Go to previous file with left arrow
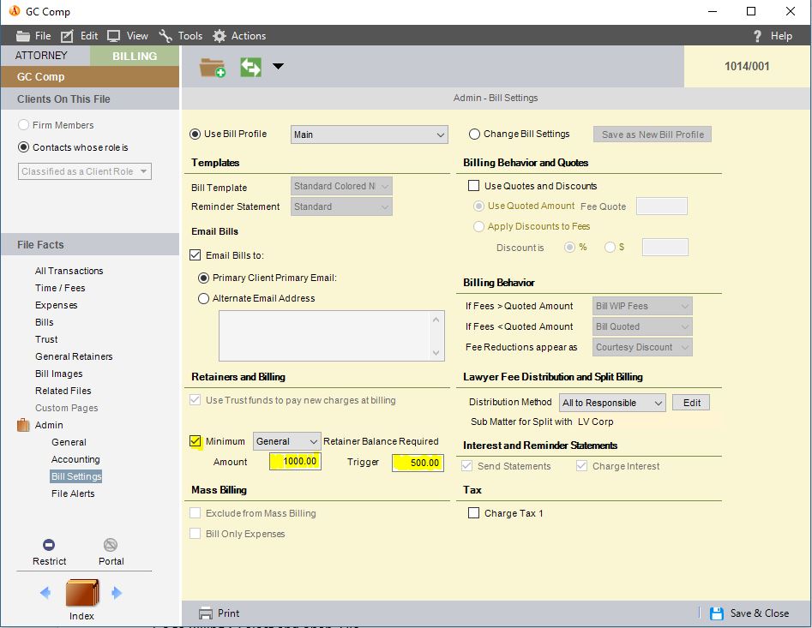 click(x=45, y=592)
